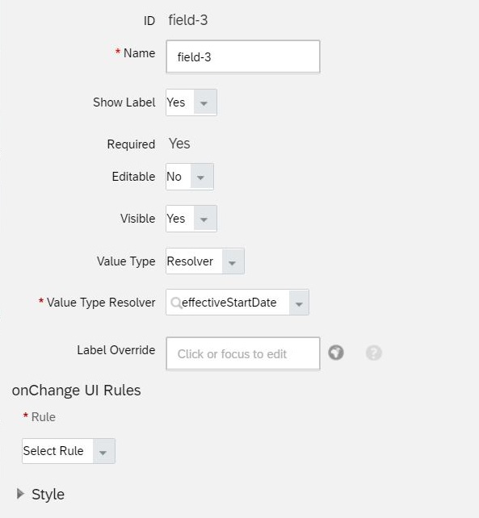Click the search magnifier in Value Type Resolver
Image resolution: width=479 pixels, height=518 pixels.
176,303
